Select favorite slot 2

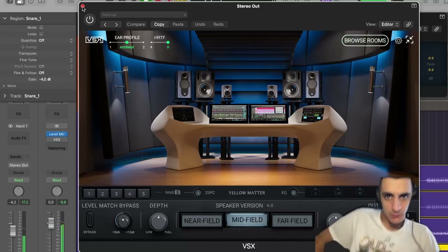103,194
